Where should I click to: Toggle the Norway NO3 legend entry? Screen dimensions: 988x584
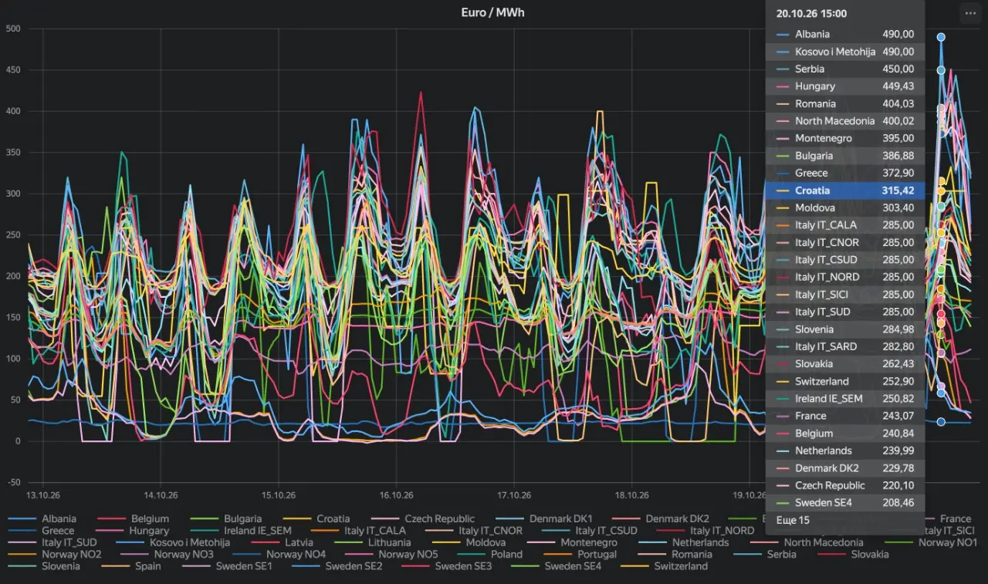coord(166,554)
